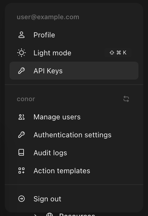The height and width of the screenshot is (216, 148).
Task: Click the arrow-circle Sign out icon
Action: click(x=21, y=199)
